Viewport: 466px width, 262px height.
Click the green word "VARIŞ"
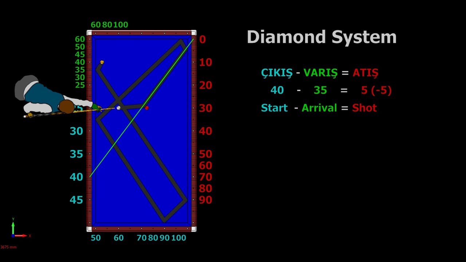pos(320,73)
